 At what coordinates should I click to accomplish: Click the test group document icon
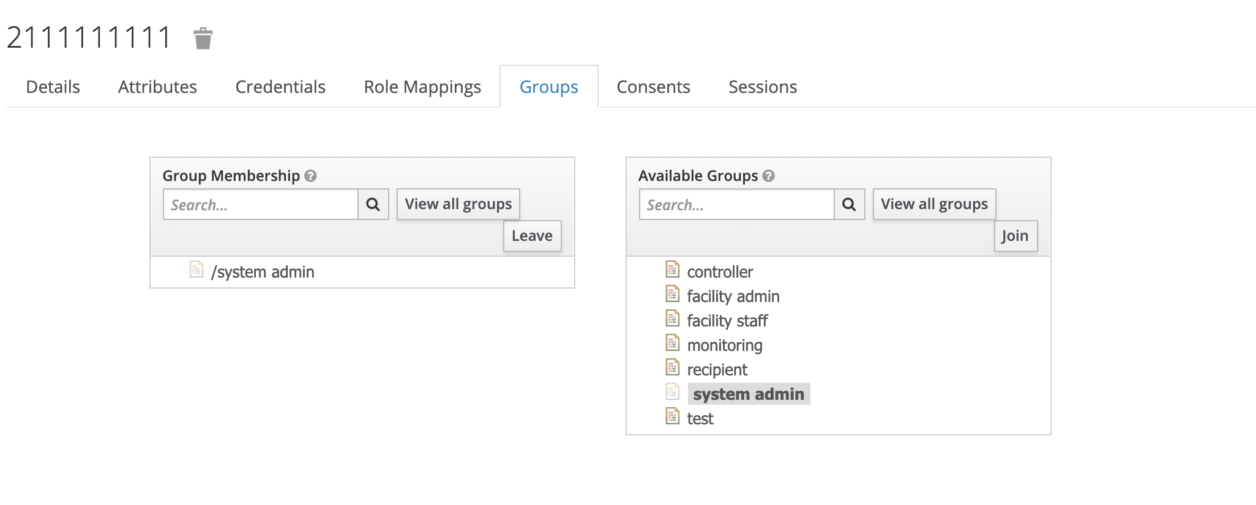pos(673,416)
